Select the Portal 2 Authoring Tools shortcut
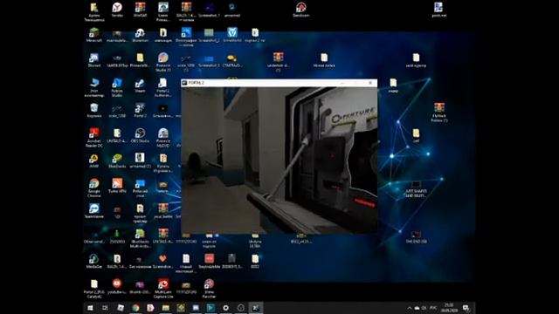 pos(163,87)
